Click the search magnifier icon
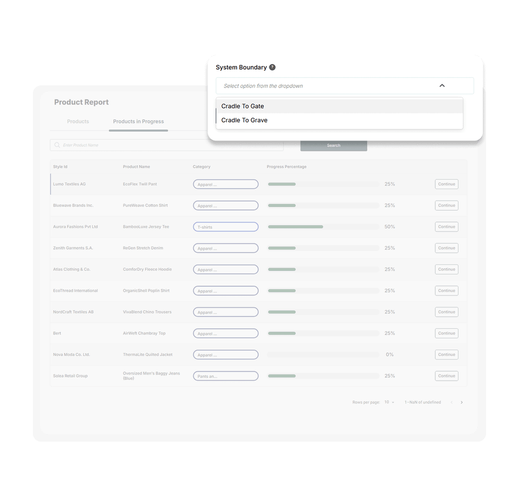The height and width of the screenshot is (495, 519). 57,144
